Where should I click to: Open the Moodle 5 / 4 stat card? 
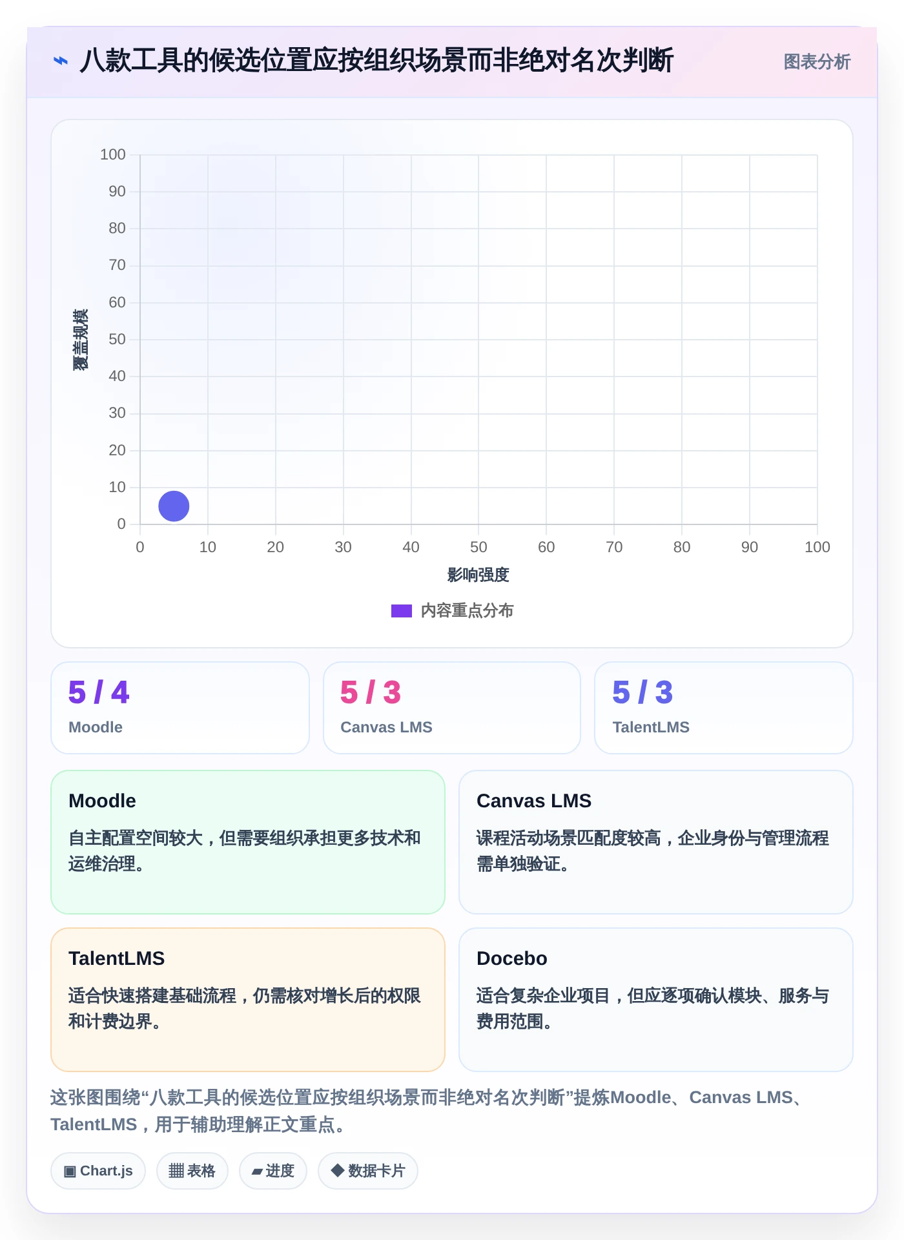click(x=180, y=708)
